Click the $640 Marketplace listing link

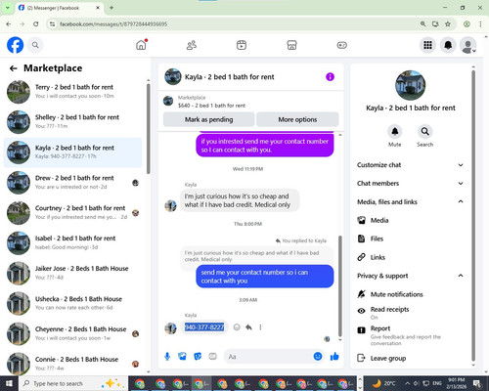pyautogui.click(x=211, y=106)
